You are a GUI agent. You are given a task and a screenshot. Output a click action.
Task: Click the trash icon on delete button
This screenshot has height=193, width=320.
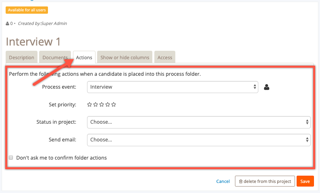click(x=241, y=181)
